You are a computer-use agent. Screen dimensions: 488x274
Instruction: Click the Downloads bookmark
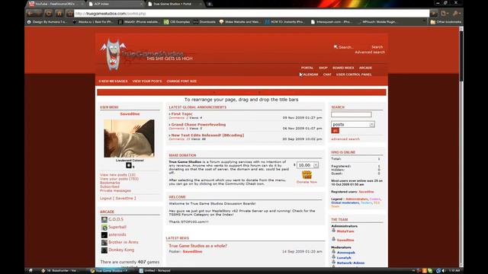(204, 22)
